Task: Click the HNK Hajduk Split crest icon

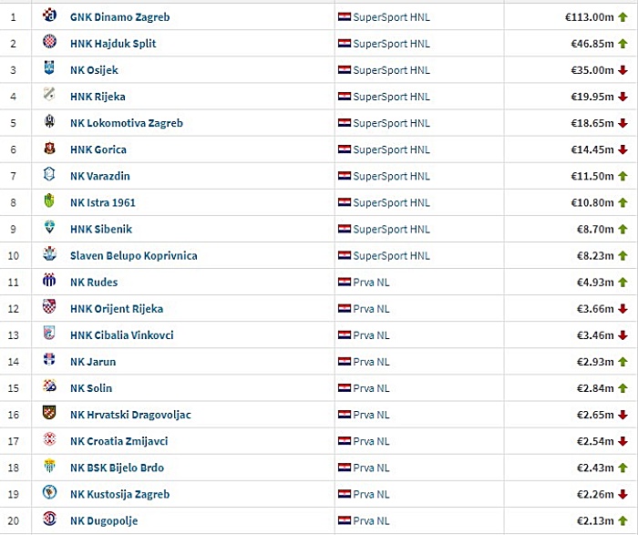Action: click(49, 42)
